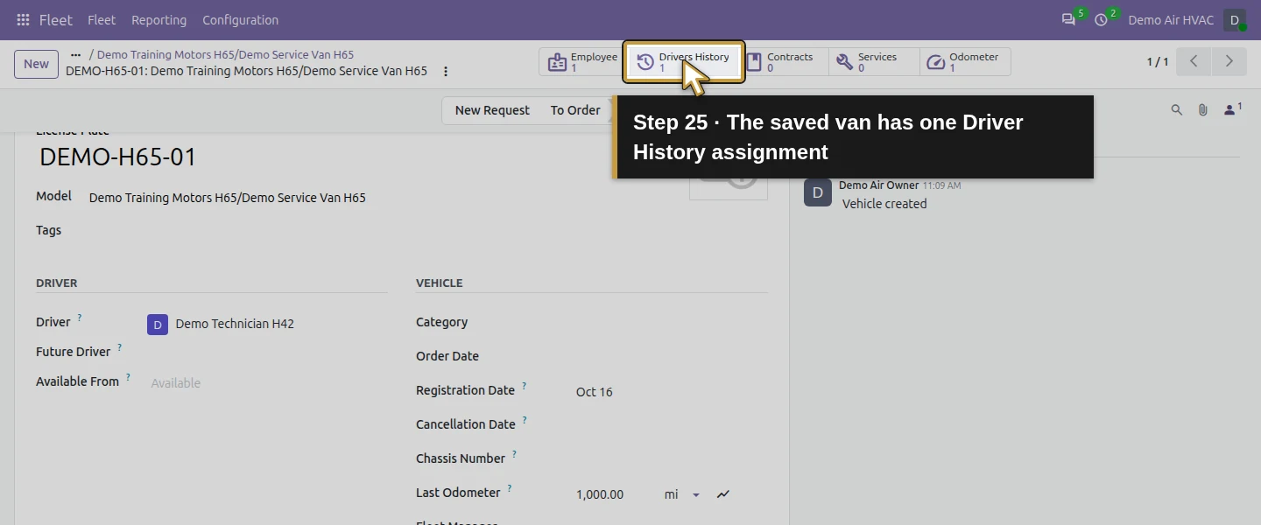Screen dimensions: 1261x525
Task: Open the Employee smart button
Action: (583, 61)
